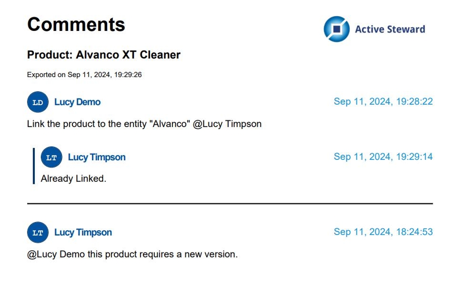453x284 pixels.
Task: Click the Product: Alvanco XT Cleaner title
Action: pos(104,55)
